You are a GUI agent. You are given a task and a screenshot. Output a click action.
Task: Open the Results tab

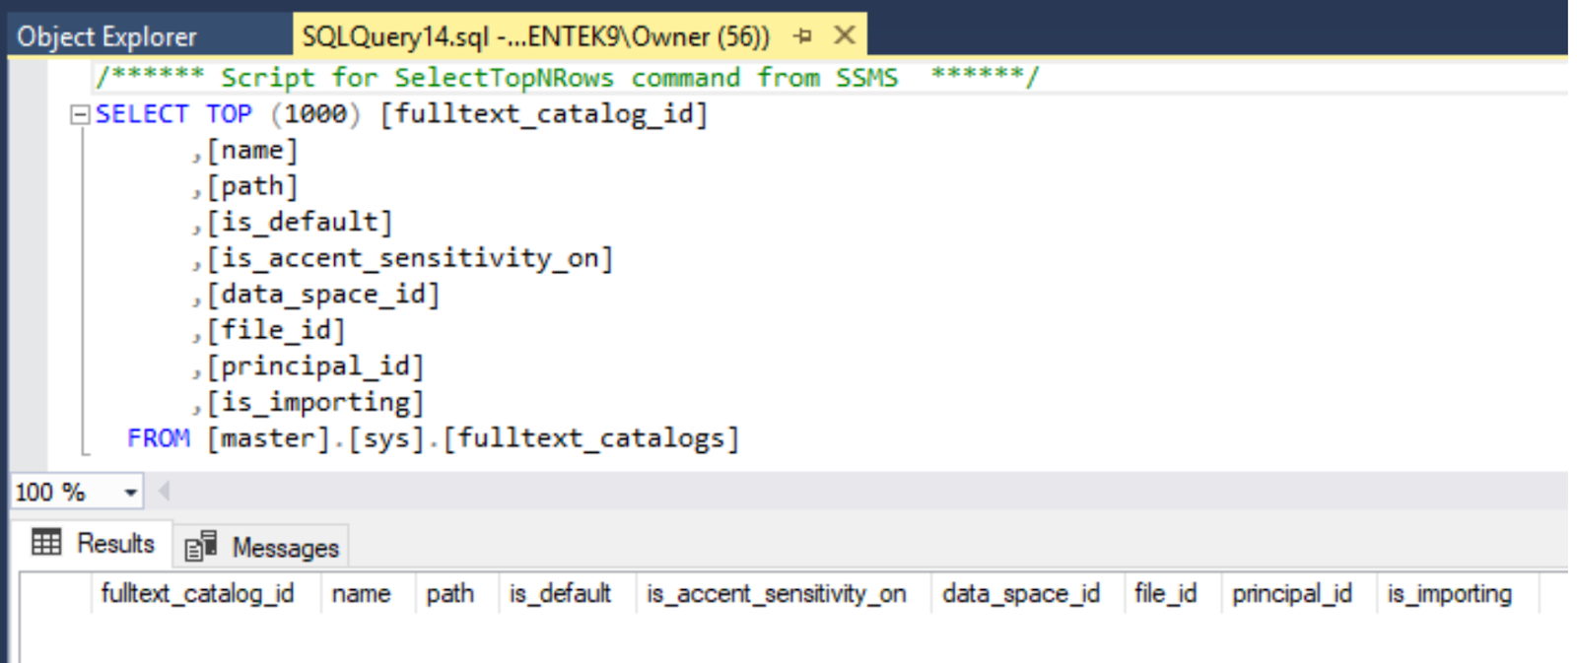(x=93, y=543)
